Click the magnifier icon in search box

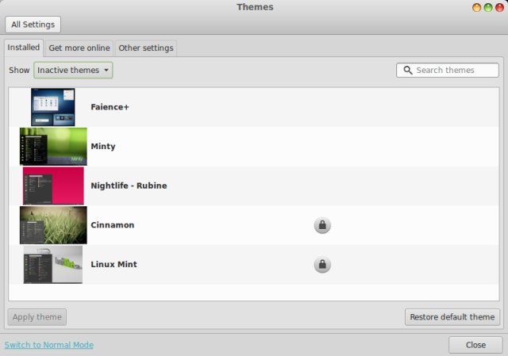coord(408,71)
